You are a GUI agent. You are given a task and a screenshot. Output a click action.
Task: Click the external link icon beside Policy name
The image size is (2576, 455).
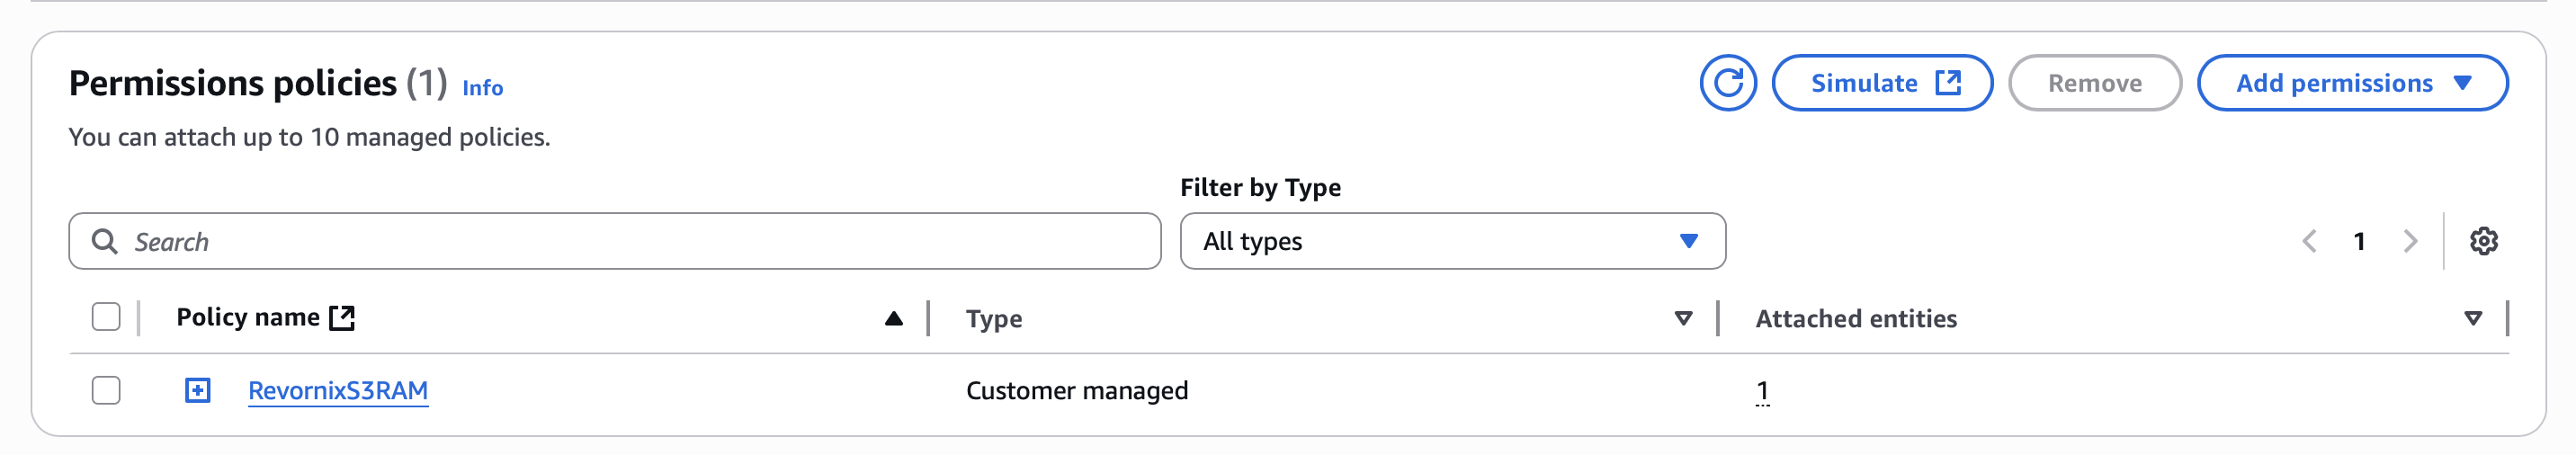click(x=342, y=318)
